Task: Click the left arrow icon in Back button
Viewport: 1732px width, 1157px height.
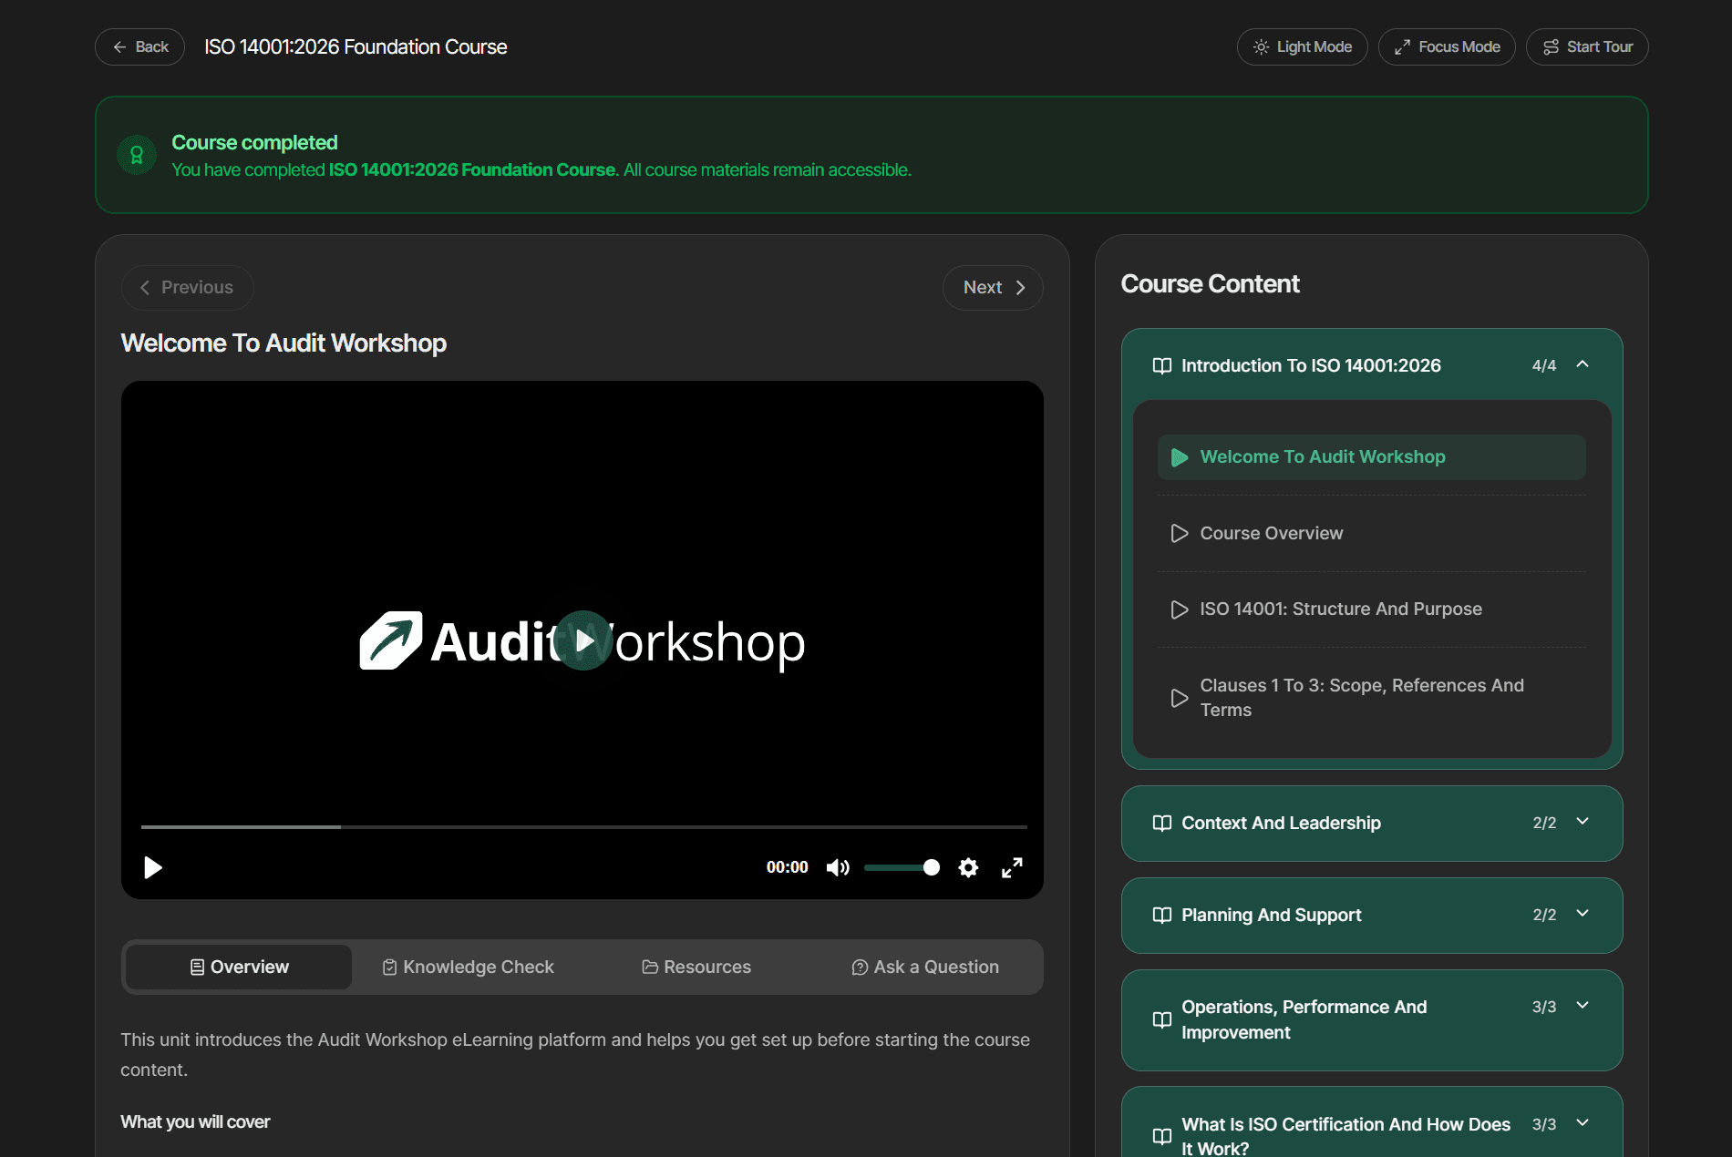Action: pos(119,46)
